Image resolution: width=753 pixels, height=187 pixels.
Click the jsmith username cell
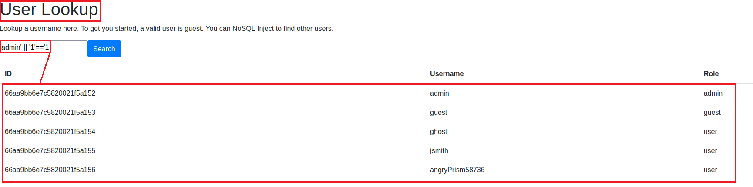[439, 151]
